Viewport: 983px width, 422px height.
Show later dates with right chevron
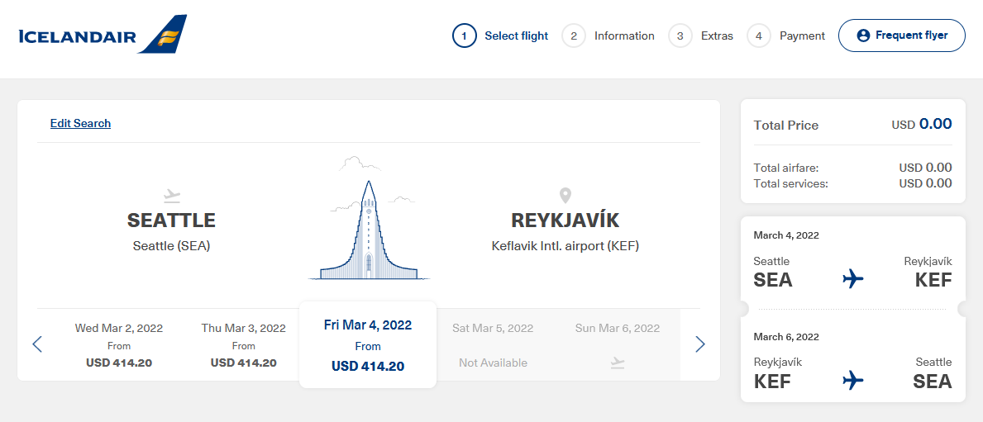[x=700, y=344]
